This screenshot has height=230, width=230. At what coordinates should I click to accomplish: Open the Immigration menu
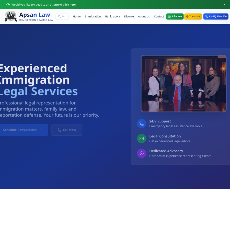93,16
